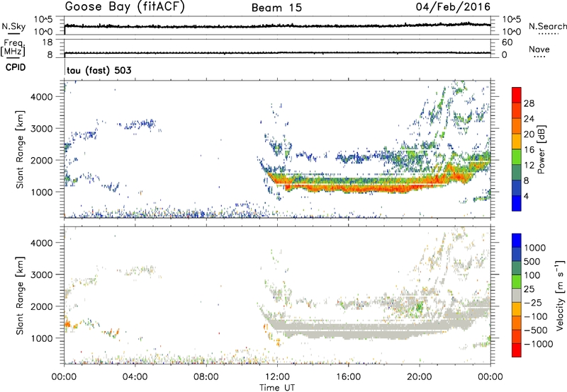Click the "04:00" time tick label
567x392 pixels.
tap(135, 377)
